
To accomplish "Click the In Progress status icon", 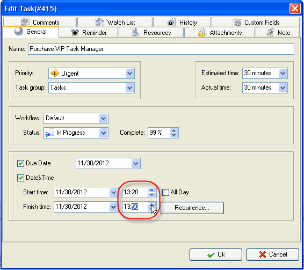I will (x=49, y=133).
